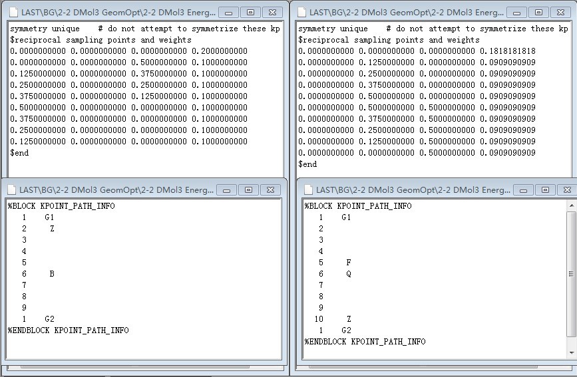Click row '0.0000000000 0.5000000000 0.5000000000 0.0909090909'

[417, 108]
